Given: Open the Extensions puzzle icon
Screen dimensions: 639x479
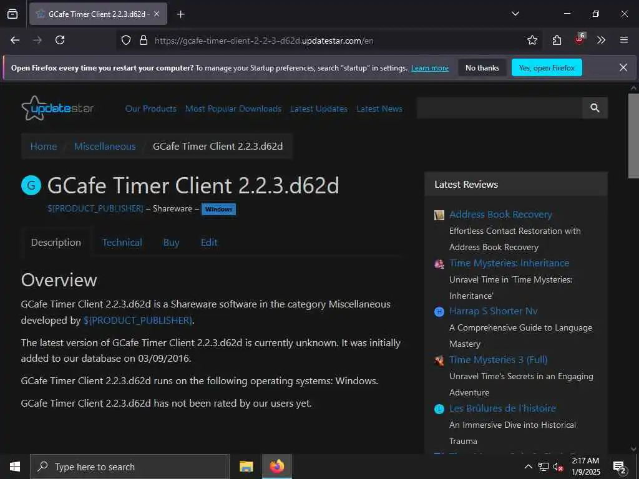Looking at the screenshot, I should (557, 40).
